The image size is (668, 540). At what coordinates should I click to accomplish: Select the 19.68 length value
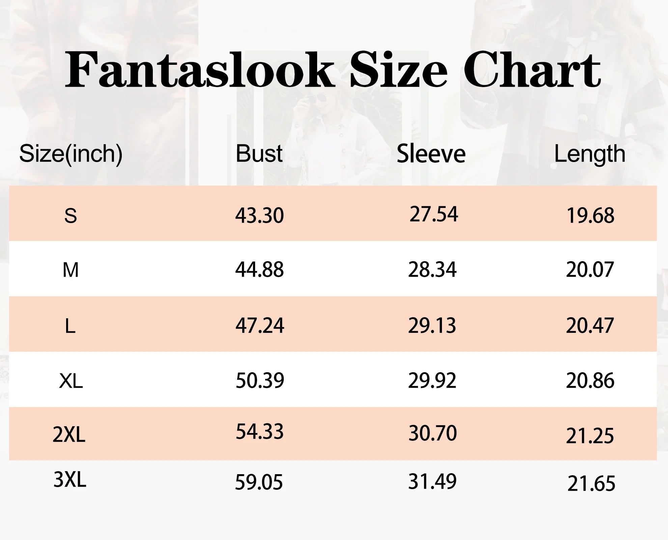tap(590, 215)
